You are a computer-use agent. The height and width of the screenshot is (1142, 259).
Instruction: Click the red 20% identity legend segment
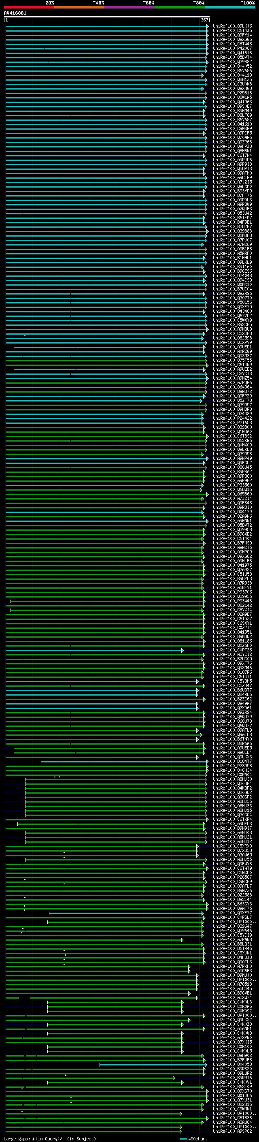(x=29, y=7)
